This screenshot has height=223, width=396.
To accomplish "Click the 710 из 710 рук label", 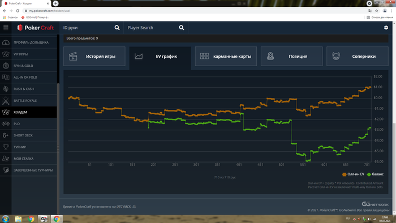I will click(x=225, y=177).
